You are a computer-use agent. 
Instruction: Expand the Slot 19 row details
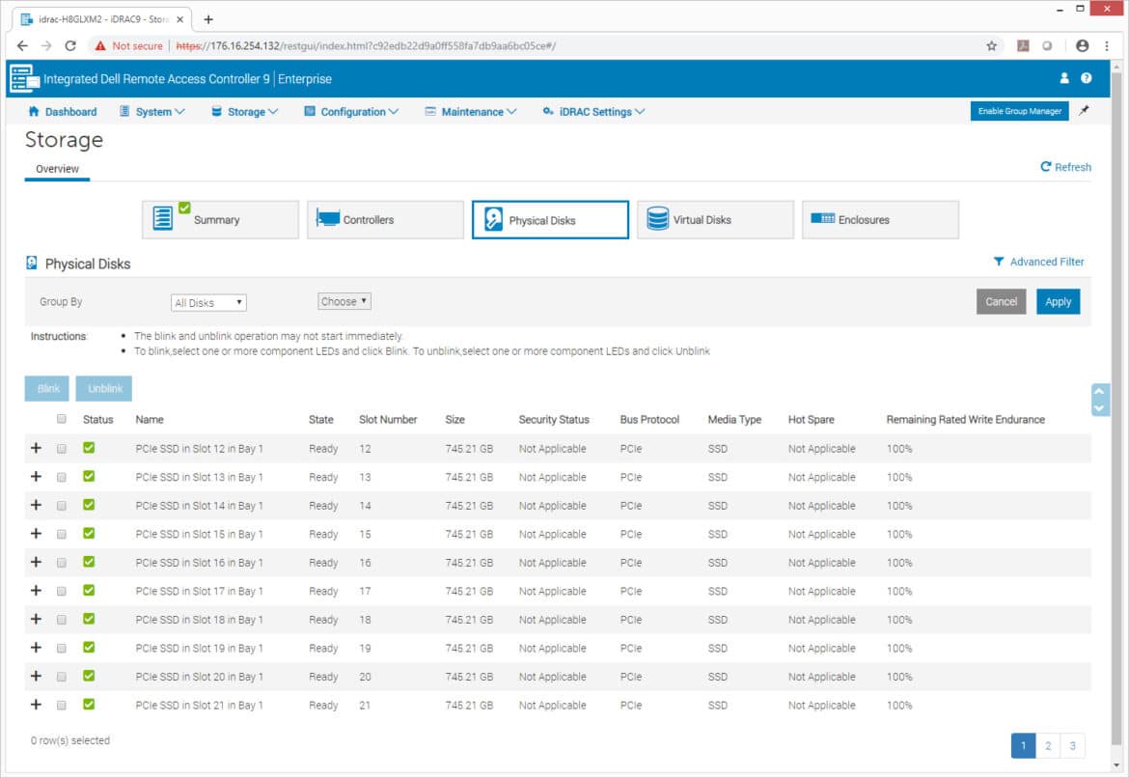point(36,647)
